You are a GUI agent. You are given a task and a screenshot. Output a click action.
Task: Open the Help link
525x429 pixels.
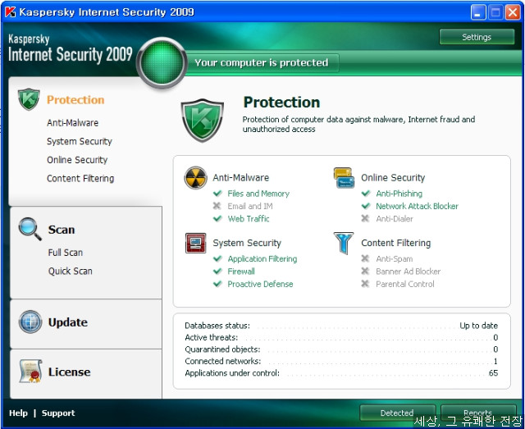pos(18,413)
